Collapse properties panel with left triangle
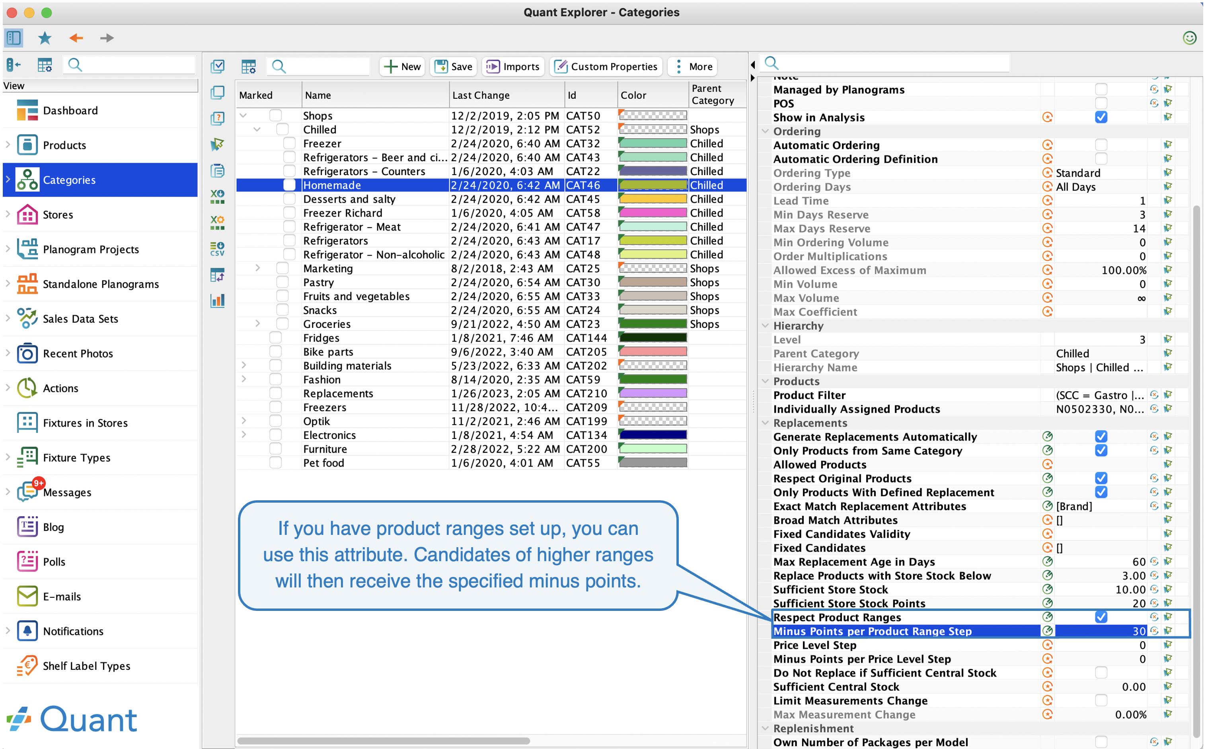Image resolution: width=1206 pixels, height=749 pixels. pos(753,64)
